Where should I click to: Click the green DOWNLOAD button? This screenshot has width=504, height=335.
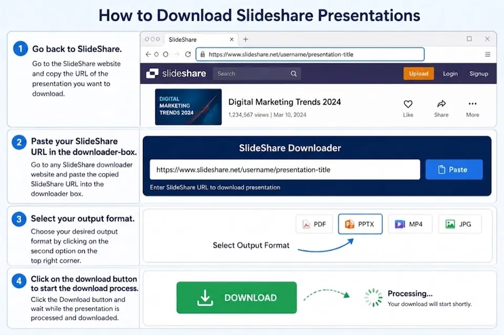tap(237, 297)
